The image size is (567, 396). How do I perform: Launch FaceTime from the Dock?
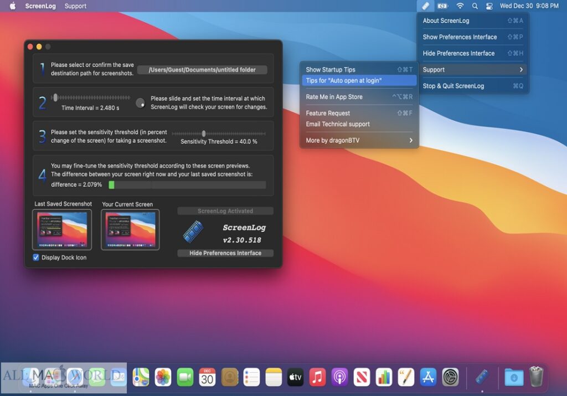coord(185,377)
